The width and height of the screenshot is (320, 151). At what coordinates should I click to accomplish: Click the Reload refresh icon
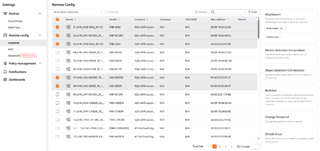(196, 12)
